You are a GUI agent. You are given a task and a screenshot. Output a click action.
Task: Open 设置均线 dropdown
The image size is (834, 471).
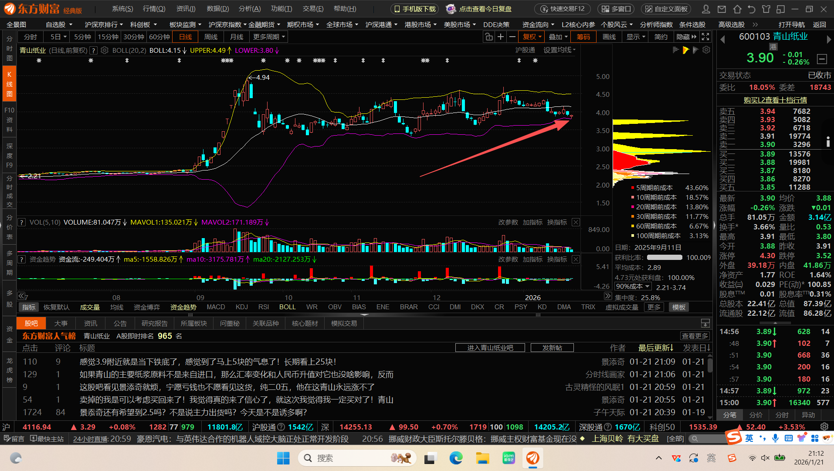tap(559, 50)
